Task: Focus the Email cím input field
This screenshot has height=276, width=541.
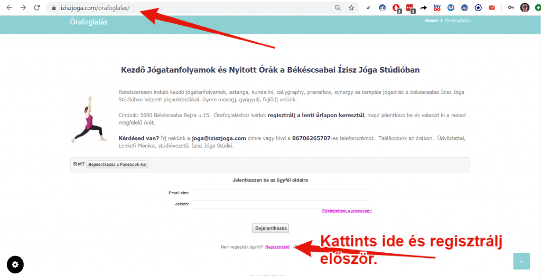Action: point(280,193)
